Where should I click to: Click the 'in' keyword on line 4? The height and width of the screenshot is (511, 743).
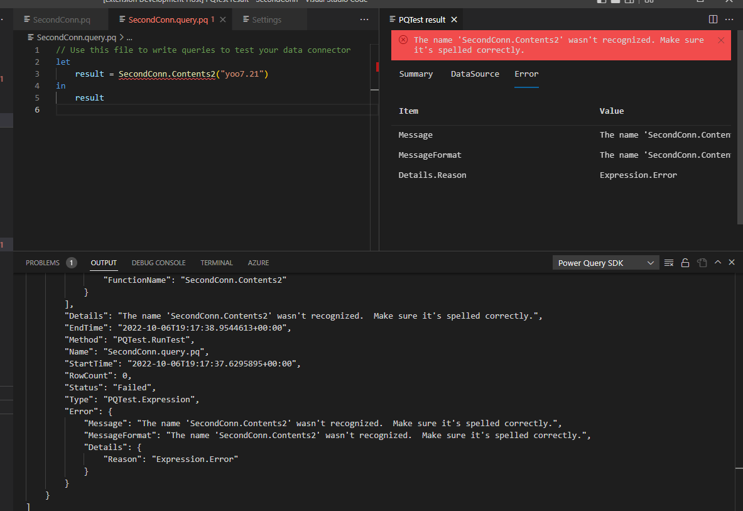[x=61, y=86]
